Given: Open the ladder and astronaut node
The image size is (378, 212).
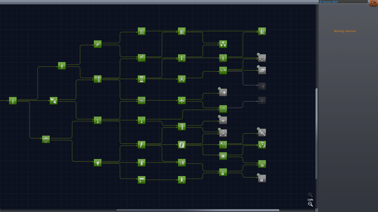Looking at the screenshot, I should point(181,162).
